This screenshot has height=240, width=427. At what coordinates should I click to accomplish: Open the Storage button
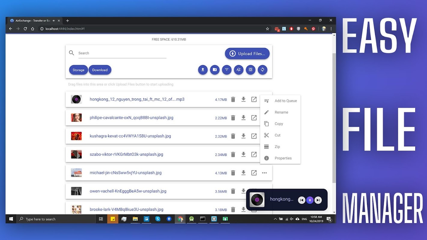(x=78, y=70)
